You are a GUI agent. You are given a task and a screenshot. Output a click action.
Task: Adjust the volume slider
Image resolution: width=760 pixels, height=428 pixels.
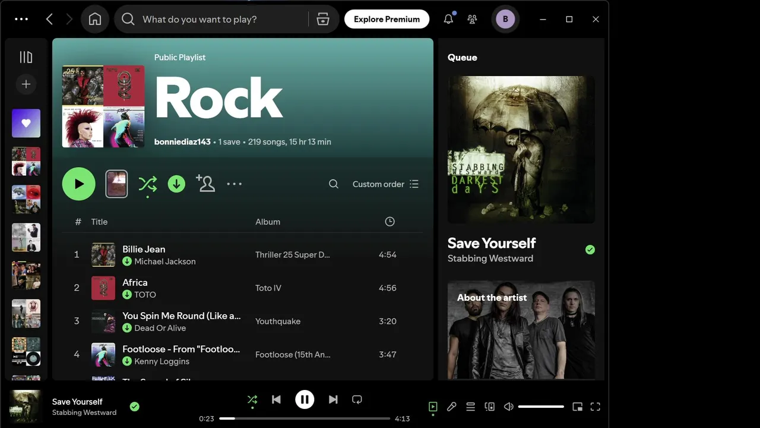coord(541,407)
